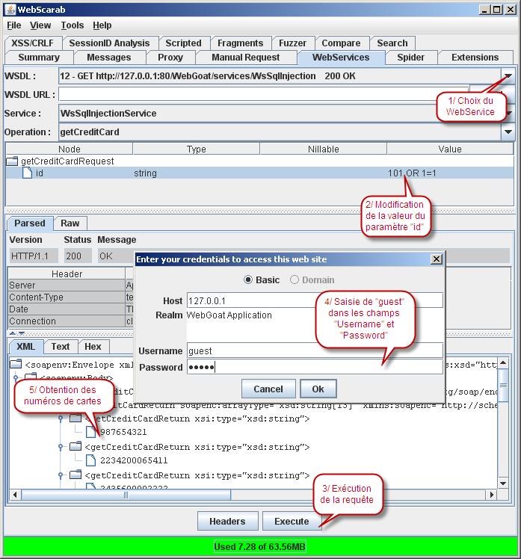Switch to the Raw response tab
The height and width of the screenshot is (559, 521).
(x=70, y=223)
